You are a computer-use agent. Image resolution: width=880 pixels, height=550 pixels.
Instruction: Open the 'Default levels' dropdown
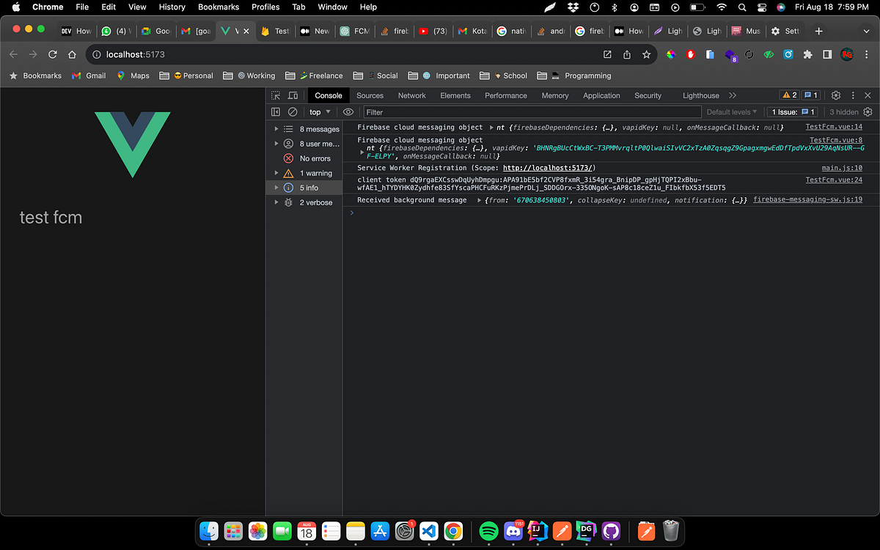pyautogui.click(x=731, y=111)
